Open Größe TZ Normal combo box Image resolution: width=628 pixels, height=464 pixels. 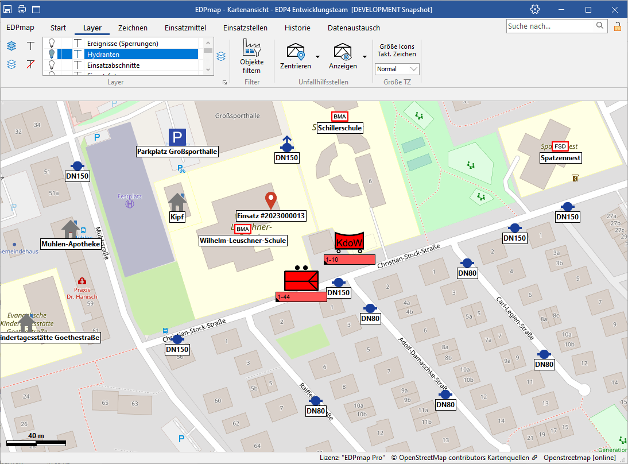(397, 69)
